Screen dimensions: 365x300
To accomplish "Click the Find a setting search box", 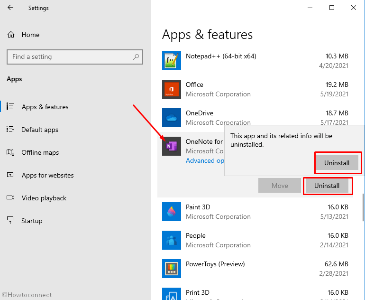I will point(75,56).
